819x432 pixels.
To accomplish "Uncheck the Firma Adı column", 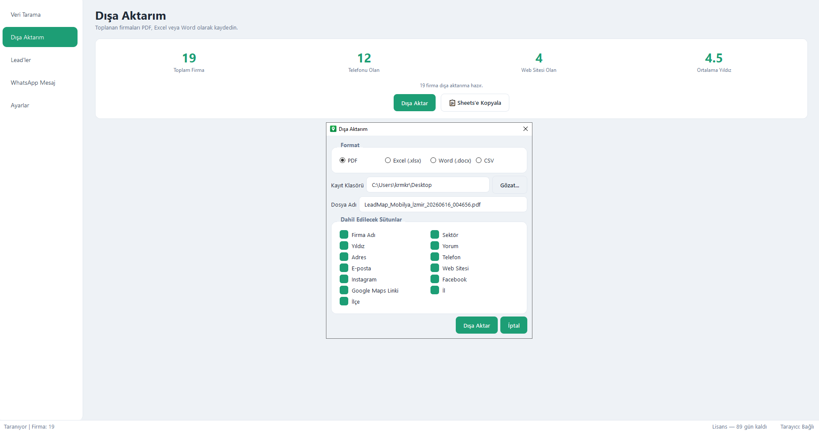I will pyautogui.click(x=344, y=234).
